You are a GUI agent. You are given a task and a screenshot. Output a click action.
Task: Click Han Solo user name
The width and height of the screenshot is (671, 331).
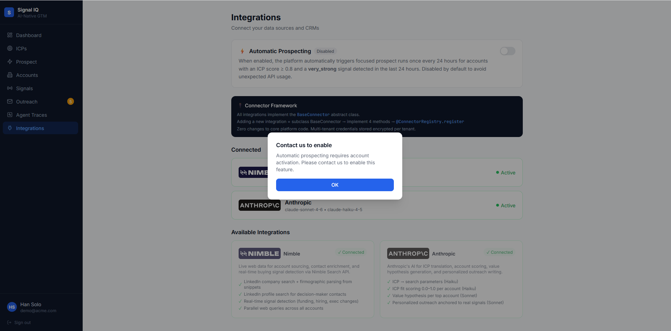31,304
